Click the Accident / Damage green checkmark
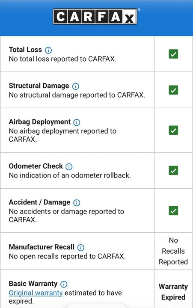The width and height of the screenshot is (193, 308). click(x=173, y=210)
